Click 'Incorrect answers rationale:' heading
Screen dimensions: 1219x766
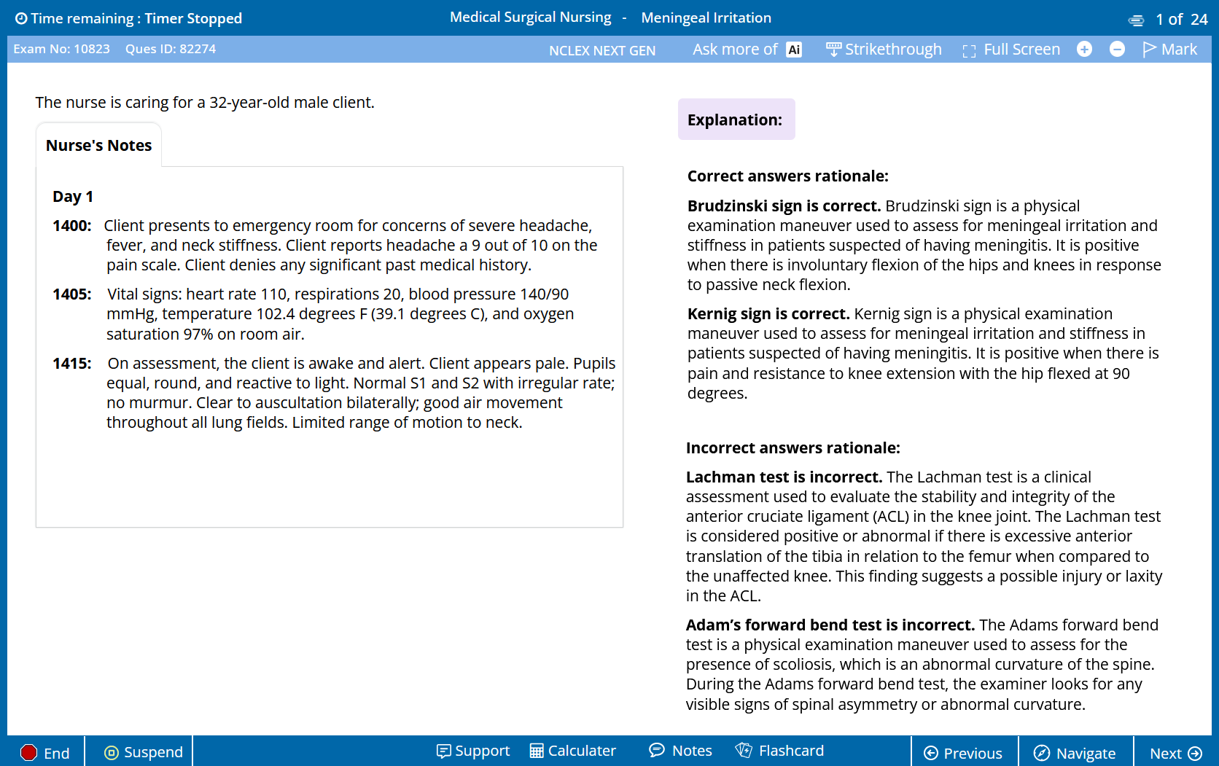[x=792, y=448]
